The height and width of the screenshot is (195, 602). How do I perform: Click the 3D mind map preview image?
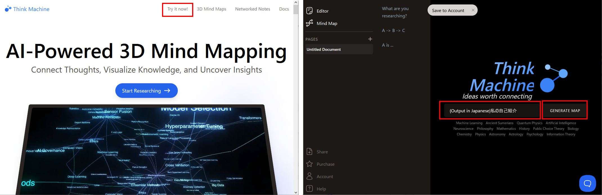tap(146, 150)
